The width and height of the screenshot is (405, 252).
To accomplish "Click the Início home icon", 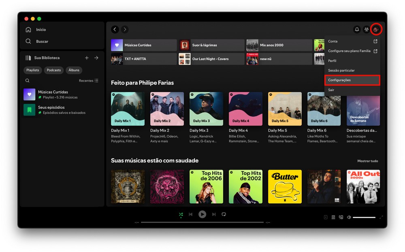I will tap(28, 30).
